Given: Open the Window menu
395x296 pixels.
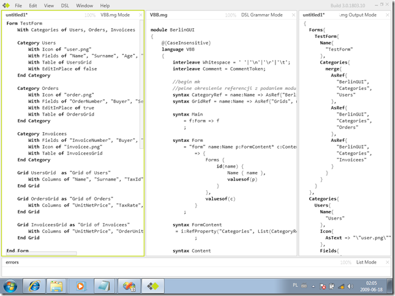Looking at the screenshot, I should pyautogui.click(x=85, y=5).
